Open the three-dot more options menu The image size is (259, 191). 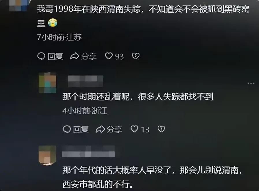click(x=251, y=83)
